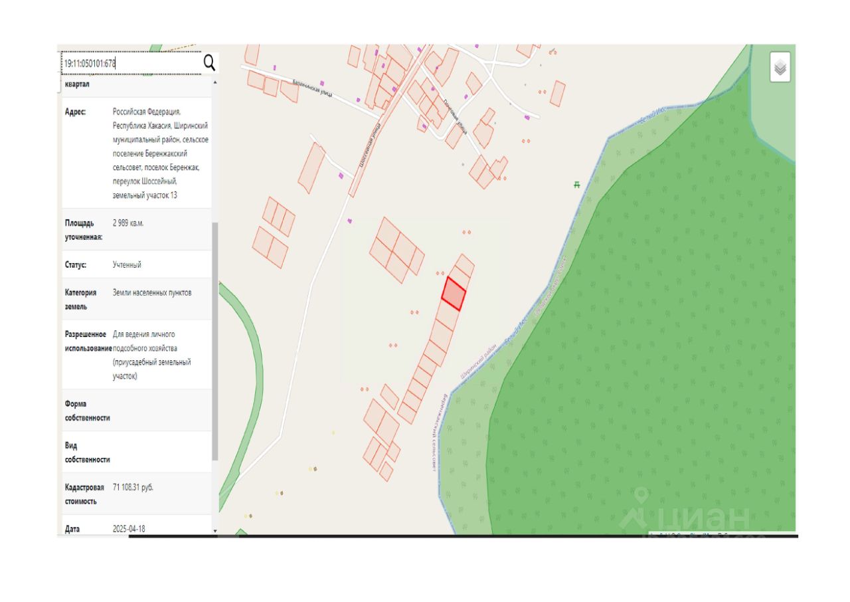Click the cadastral value '71 108.31 руб.'

click(x=133, y=487)
